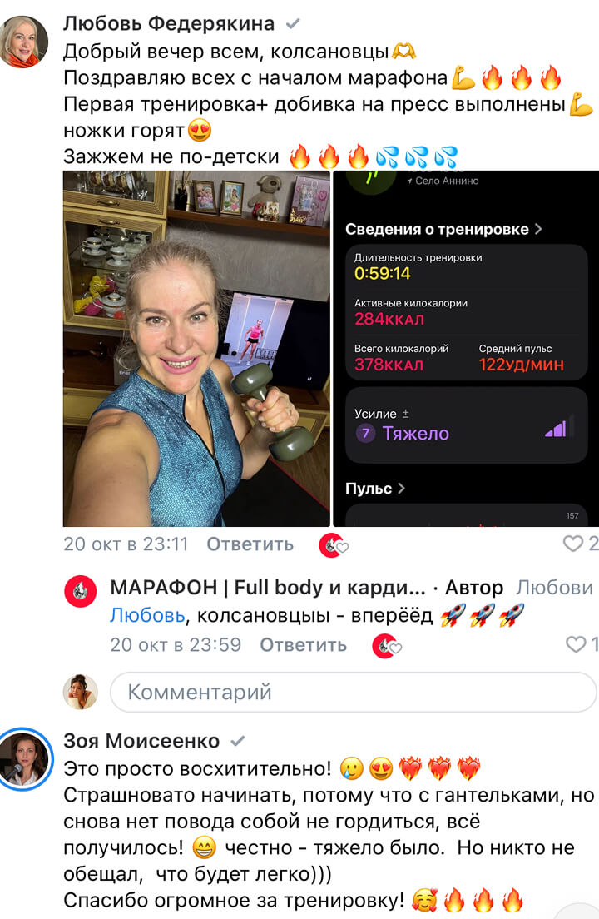Viewport: 599px width, 919px height.
Task: Open the selfie photo with dumbbell
Action: point(196,349)
